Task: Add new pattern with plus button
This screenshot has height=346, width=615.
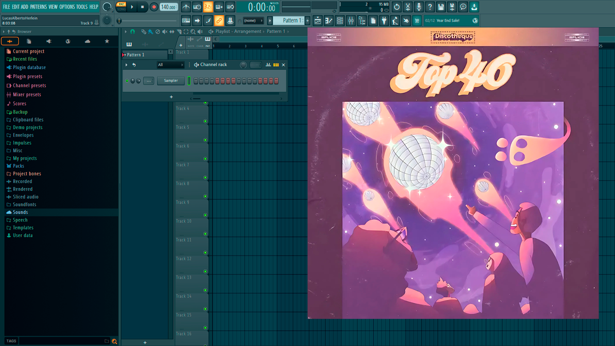Action: click(307, 20)
